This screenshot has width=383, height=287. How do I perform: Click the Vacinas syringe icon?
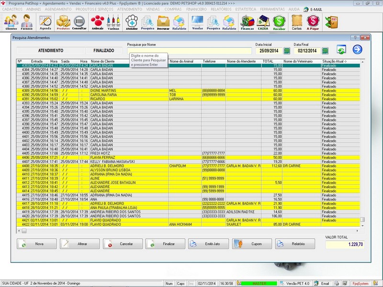point(113,22)
